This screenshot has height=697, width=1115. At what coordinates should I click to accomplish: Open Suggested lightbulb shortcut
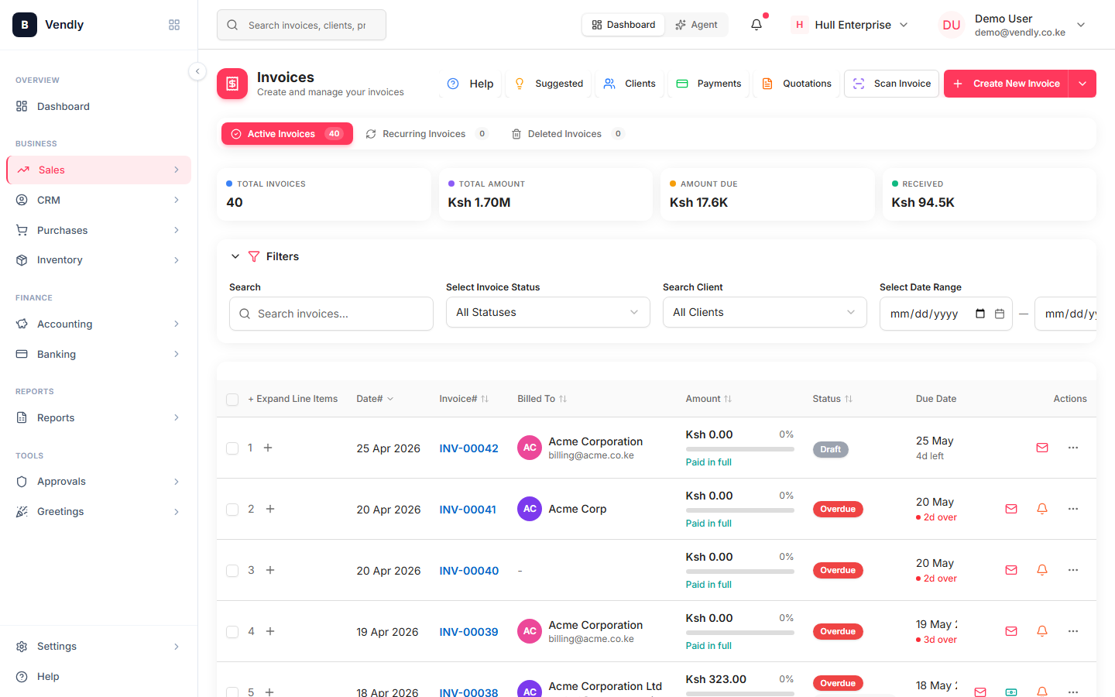coord(549,84)
